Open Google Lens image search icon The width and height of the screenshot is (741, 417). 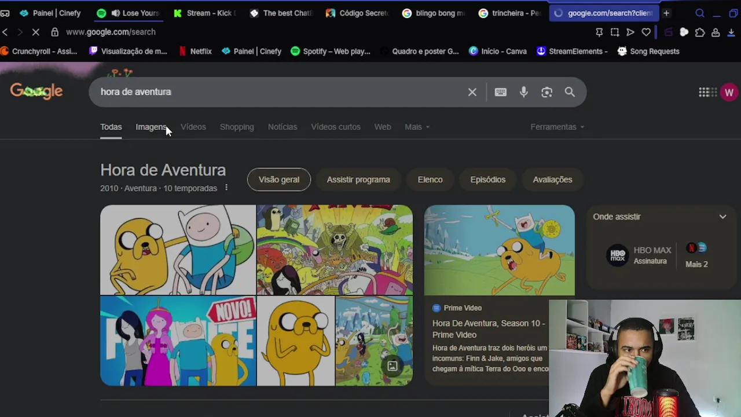[x=546, y=92]
